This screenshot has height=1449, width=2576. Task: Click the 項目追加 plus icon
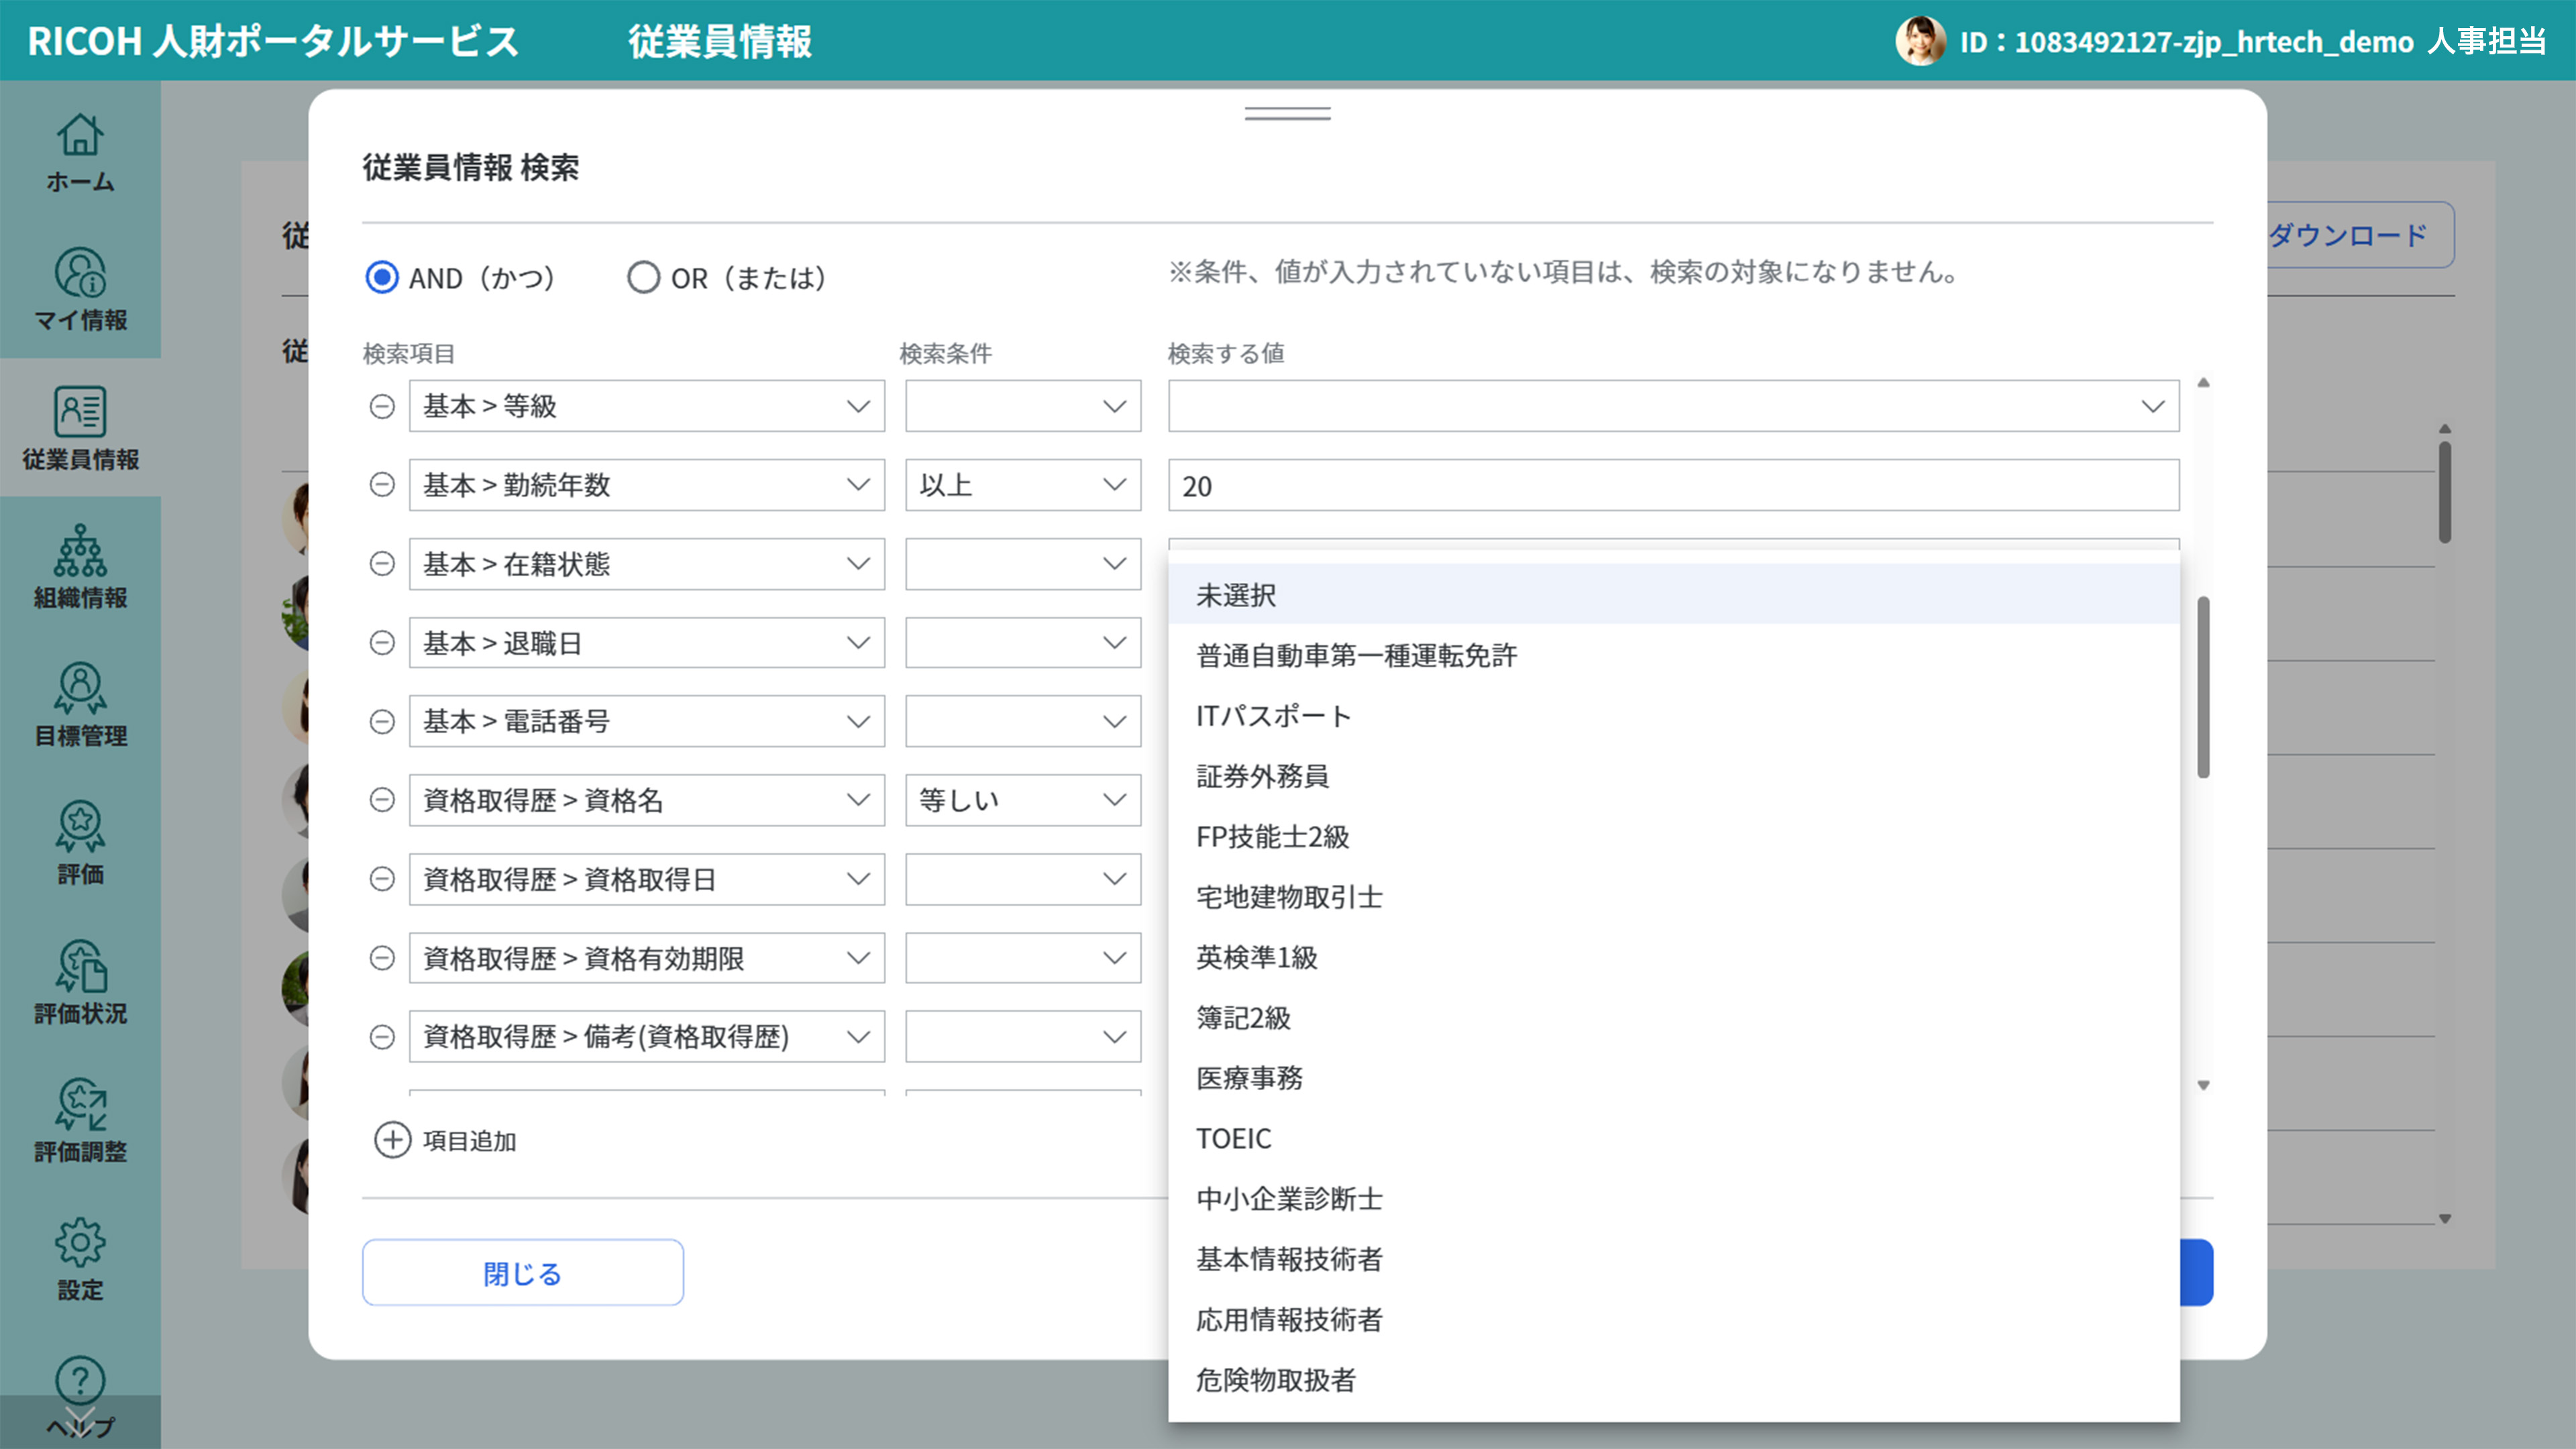(392, 1140)
